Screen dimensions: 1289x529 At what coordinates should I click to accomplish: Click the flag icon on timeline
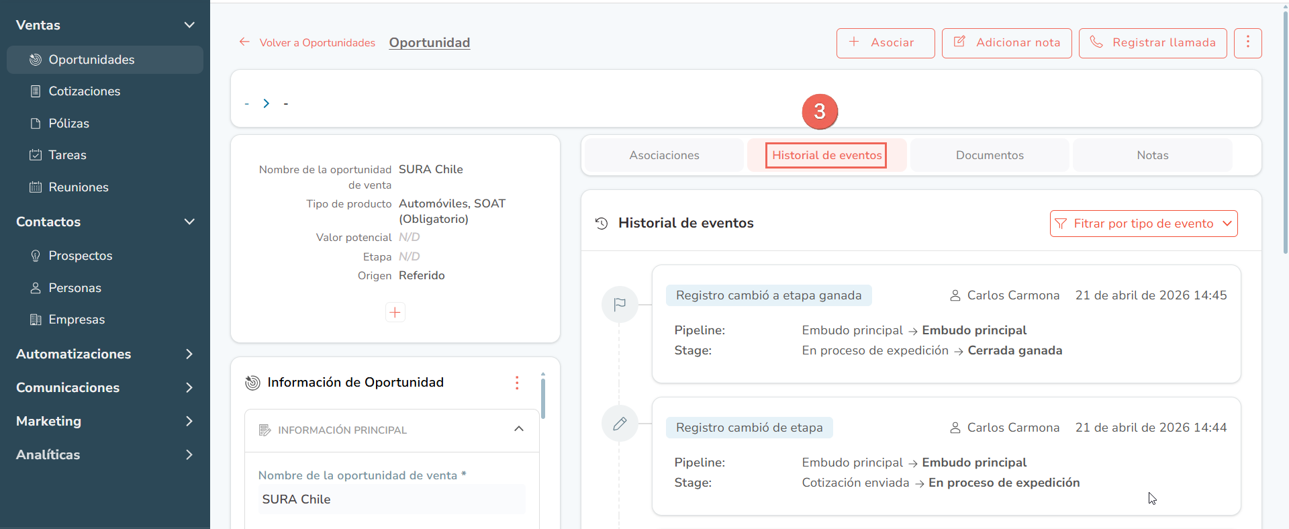620,304
